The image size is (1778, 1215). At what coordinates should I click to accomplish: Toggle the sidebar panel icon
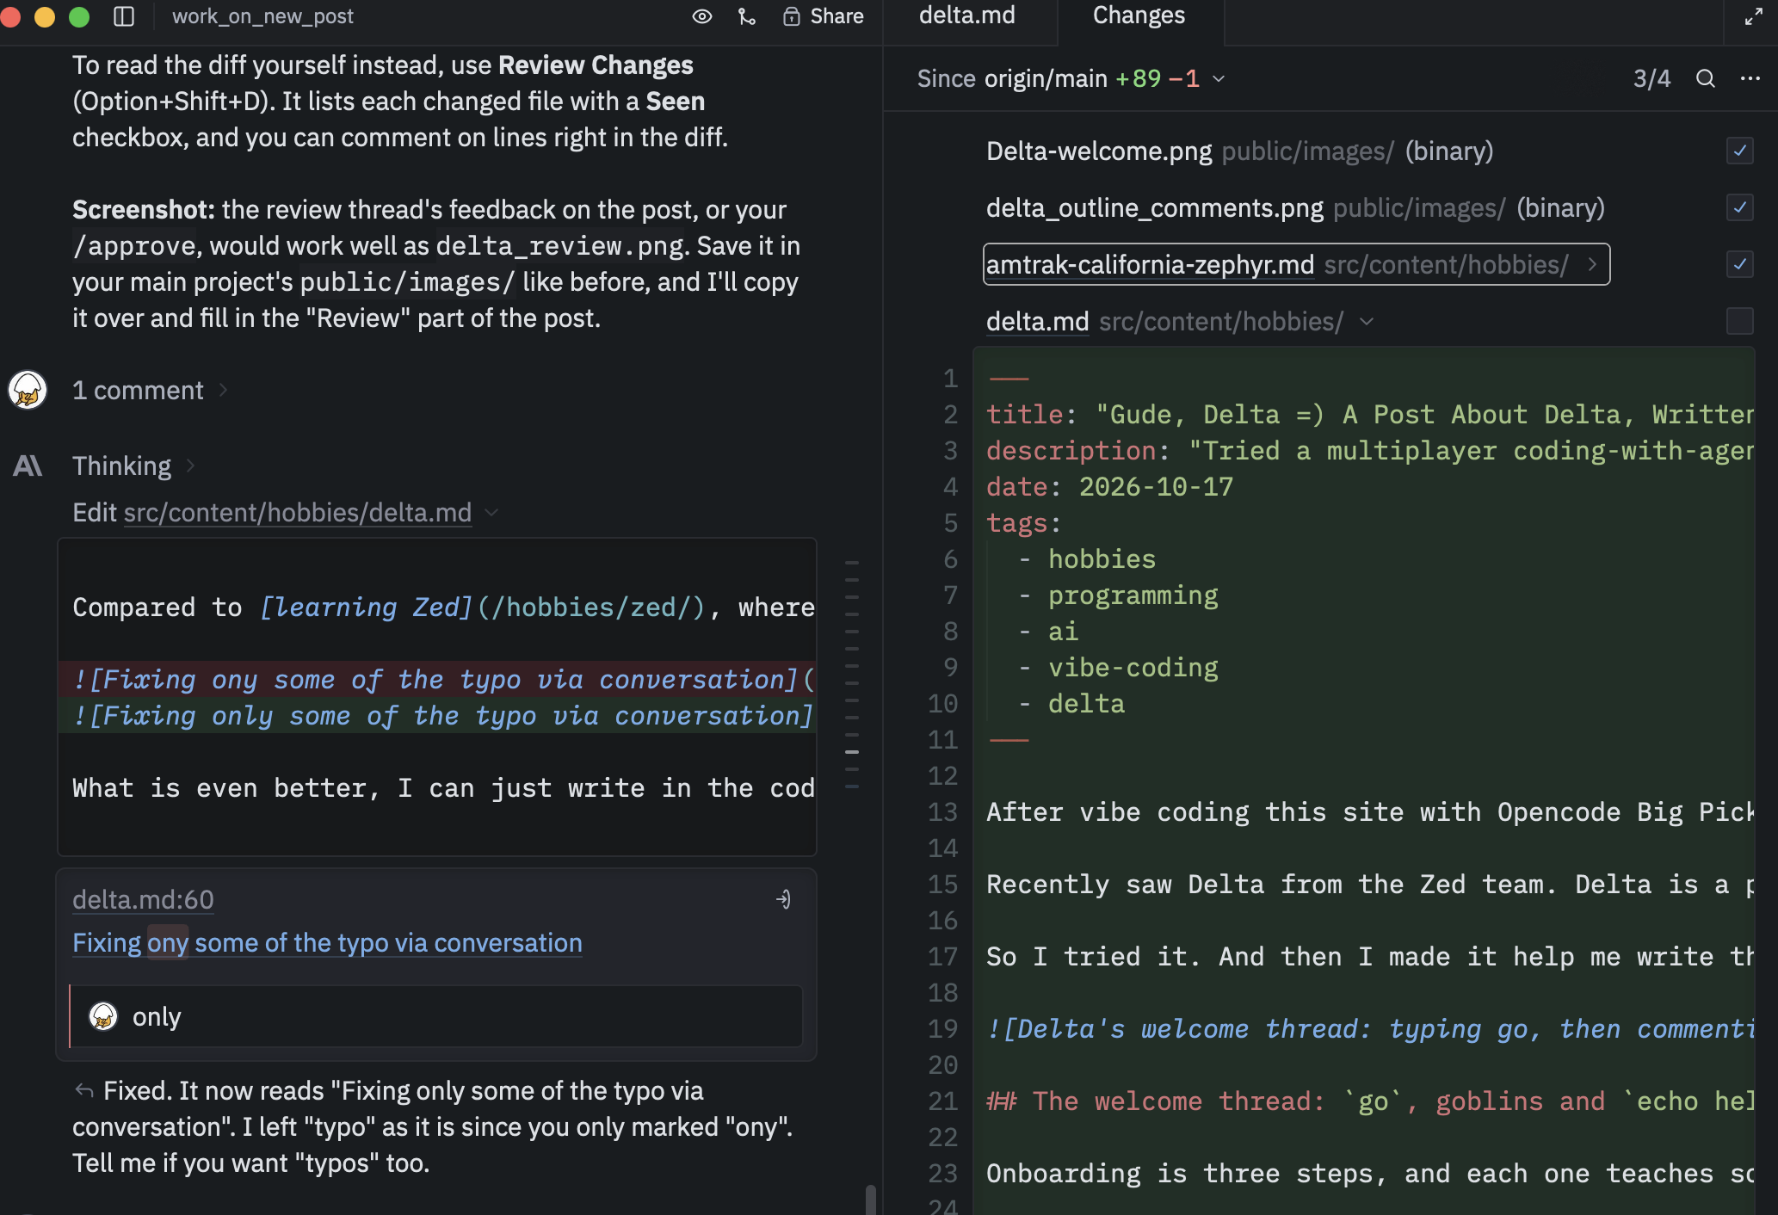124,16
